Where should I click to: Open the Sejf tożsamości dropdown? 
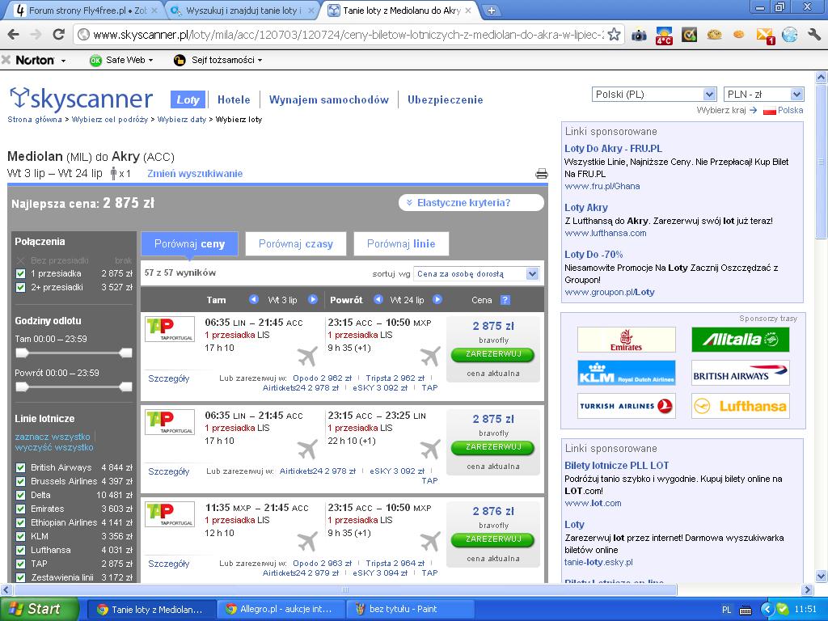pos(218,60)
